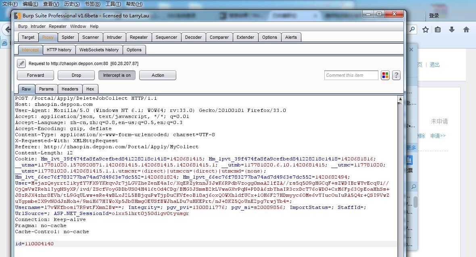Switch to the Decoder tab
This screenshot has height=257, width=476.
tap(193, 37)
